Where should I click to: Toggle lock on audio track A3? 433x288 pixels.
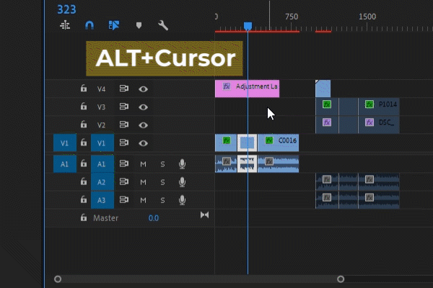pyautogui.click(x=84, y=199)
